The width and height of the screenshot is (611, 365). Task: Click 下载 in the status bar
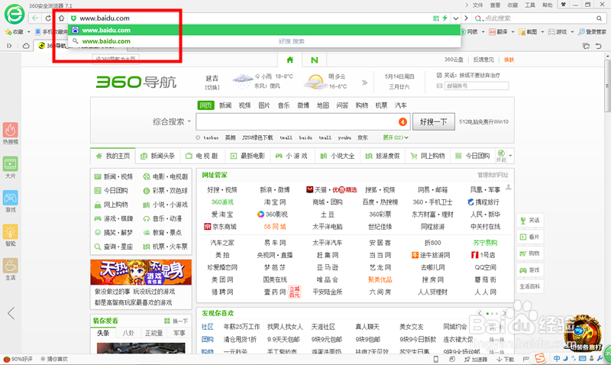pos(506,359)
